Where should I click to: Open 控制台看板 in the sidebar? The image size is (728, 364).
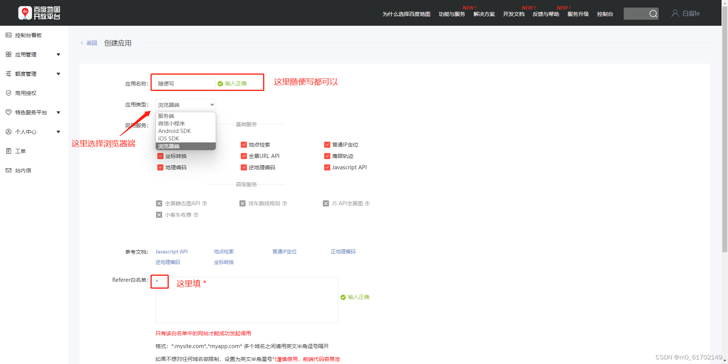[28, 35]
